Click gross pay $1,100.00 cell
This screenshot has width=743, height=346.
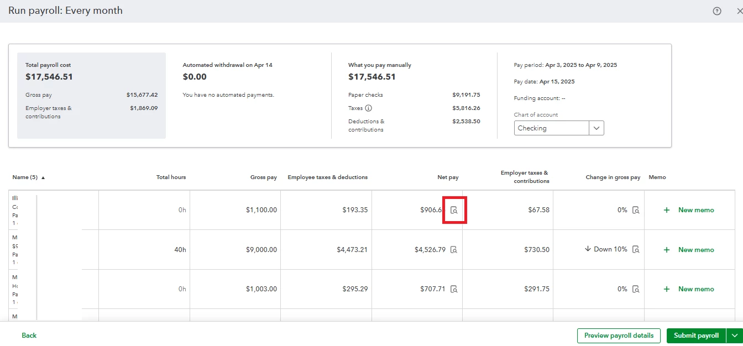(261, 210)
